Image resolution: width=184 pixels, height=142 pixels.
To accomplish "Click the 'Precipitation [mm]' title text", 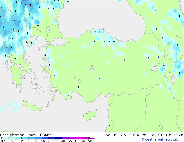I will coord(19,135).
